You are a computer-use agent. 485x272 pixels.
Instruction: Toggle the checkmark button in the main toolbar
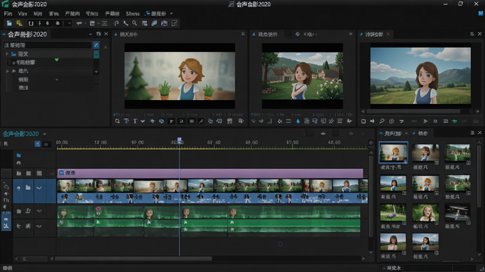[69, 23]
